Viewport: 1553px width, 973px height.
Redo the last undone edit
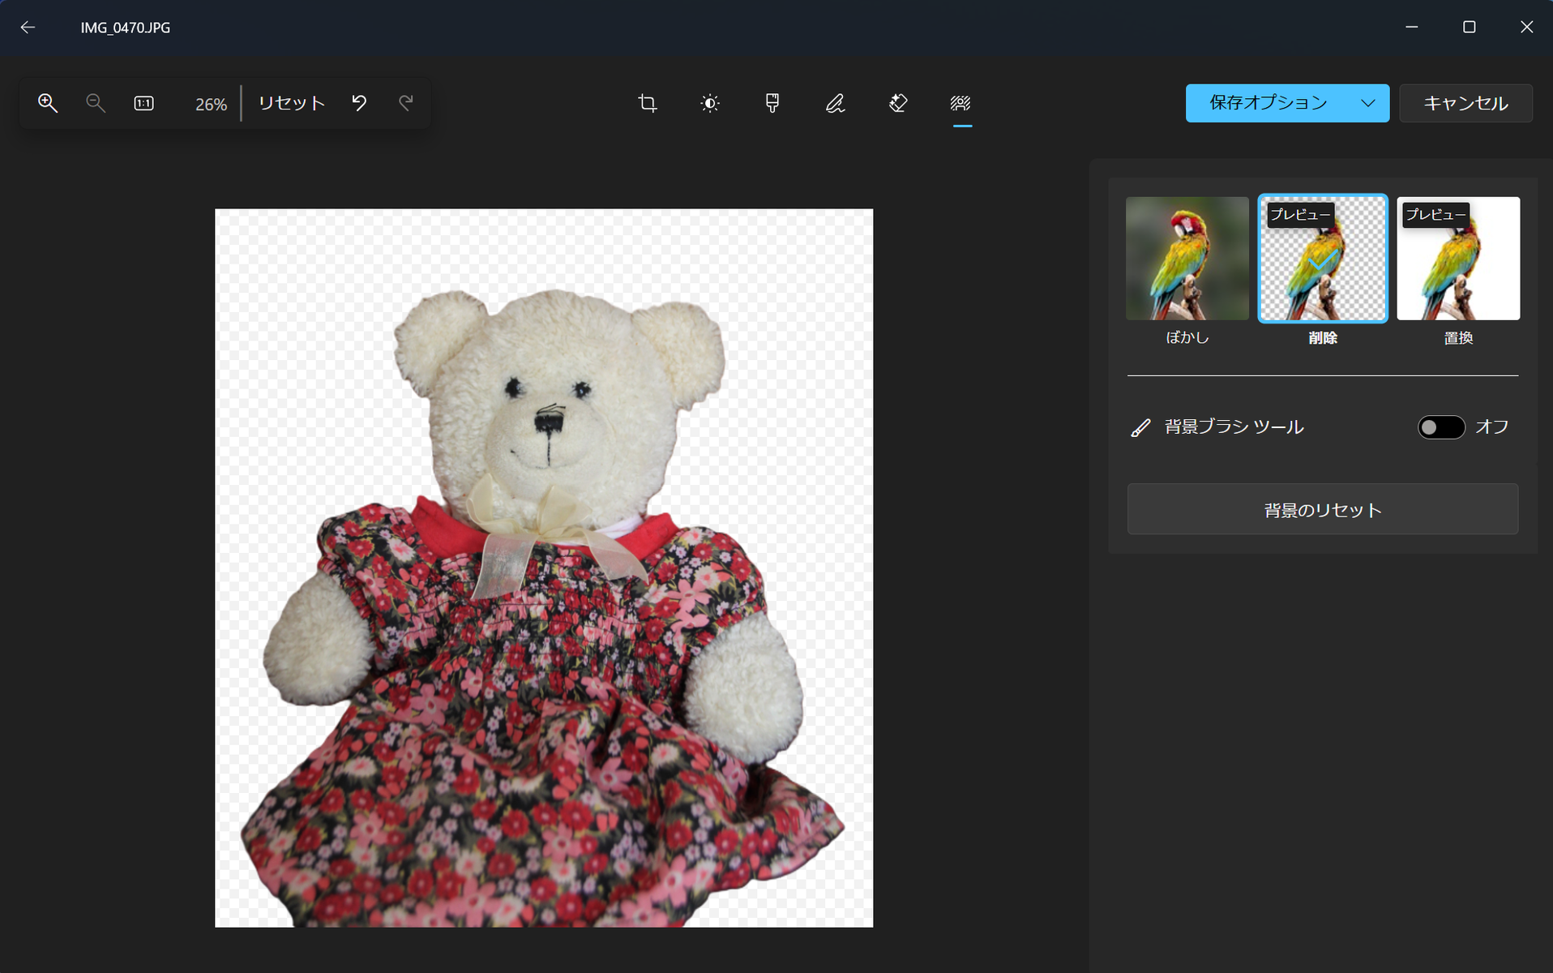[406, 103]
